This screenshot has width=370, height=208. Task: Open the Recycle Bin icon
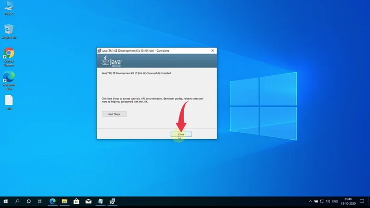pyautogui.click(x=9, y=31)
